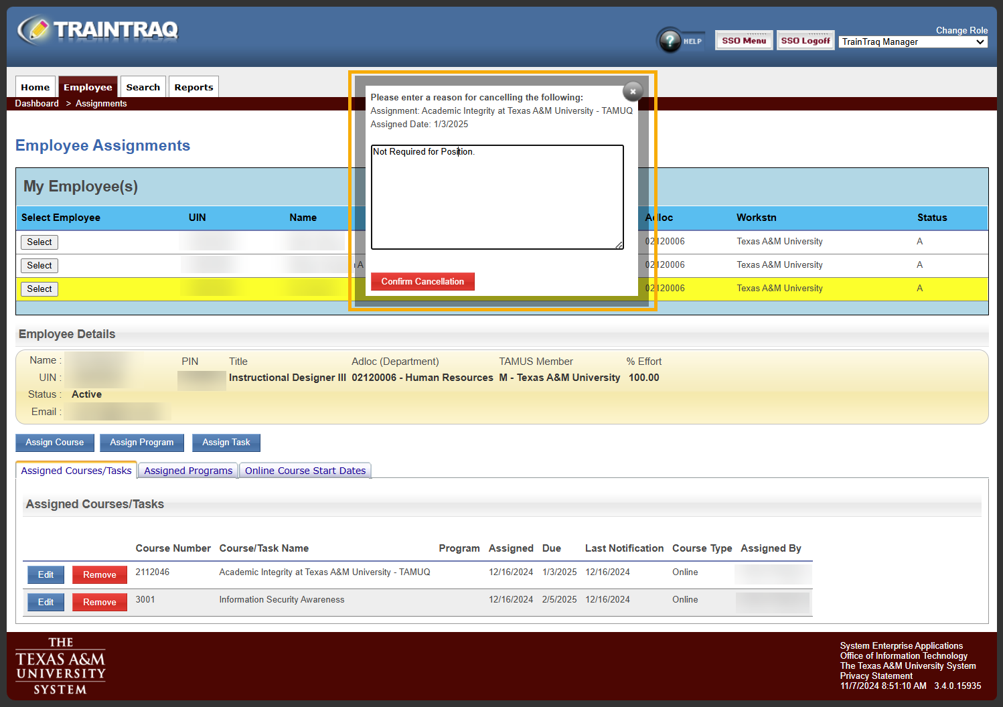Open the TrainTraq Manager role dropdown

coord(912,42)
